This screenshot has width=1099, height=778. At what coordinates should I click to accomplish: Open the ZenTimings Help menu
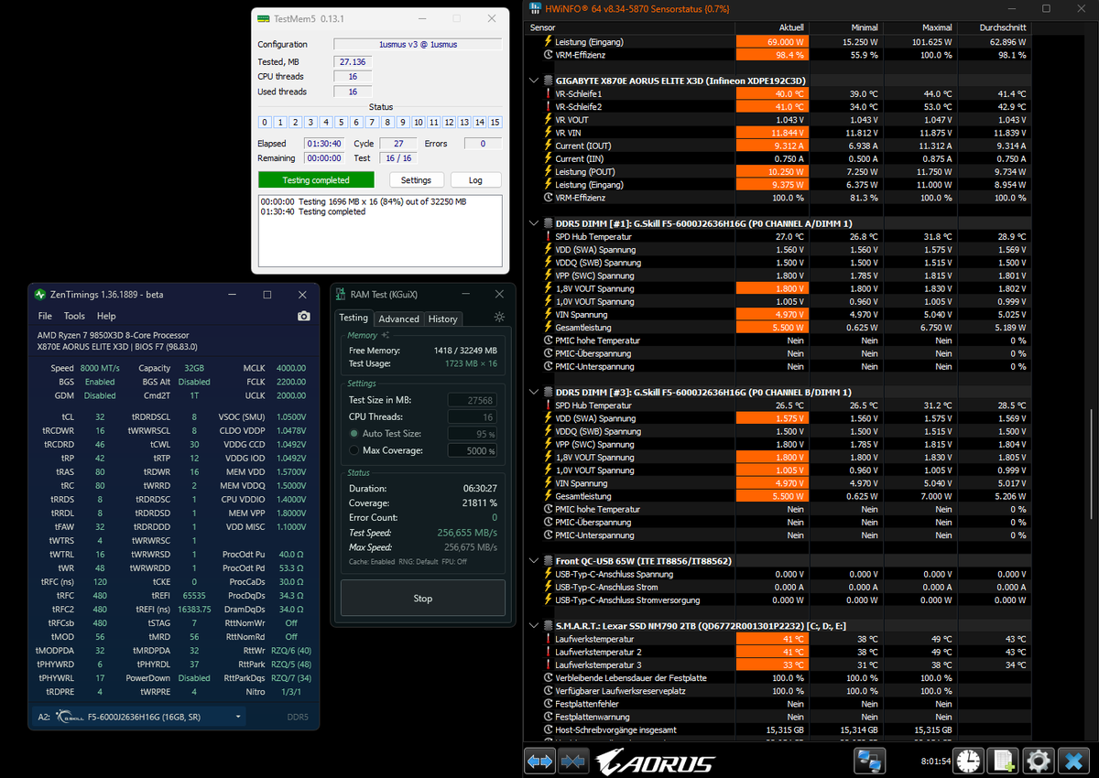coord(106,316)
